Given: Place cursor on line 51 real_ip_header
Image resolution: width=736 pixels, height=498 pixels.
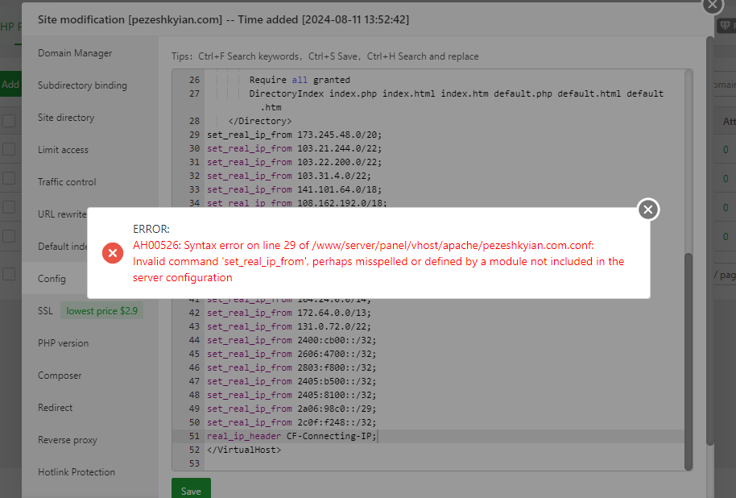Looking at the screenshot, I should point(292,436).
